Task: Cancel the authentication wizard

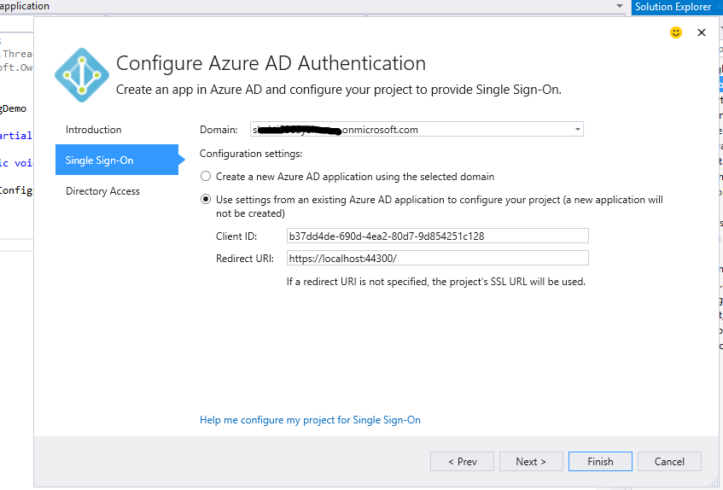Action: pos(669,461)
